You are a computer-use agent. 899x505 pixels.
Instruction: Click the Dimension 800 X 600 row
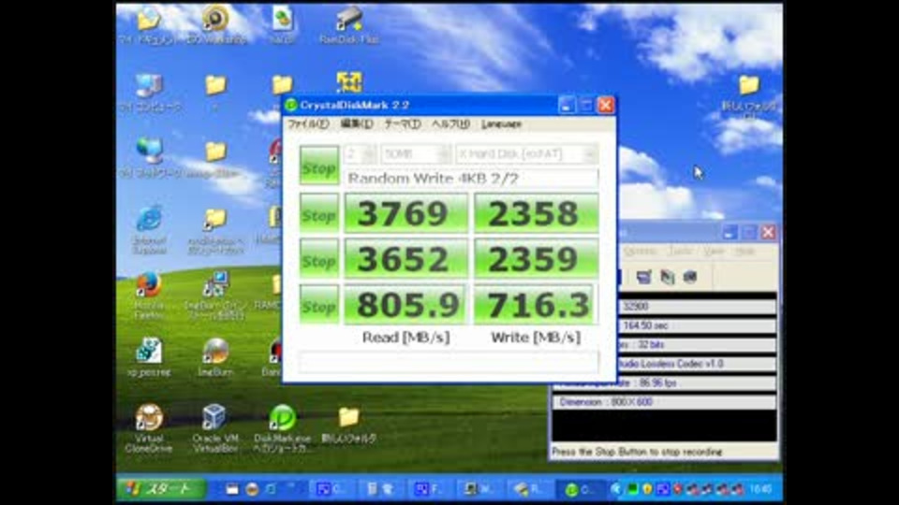[x=664, y=402]
